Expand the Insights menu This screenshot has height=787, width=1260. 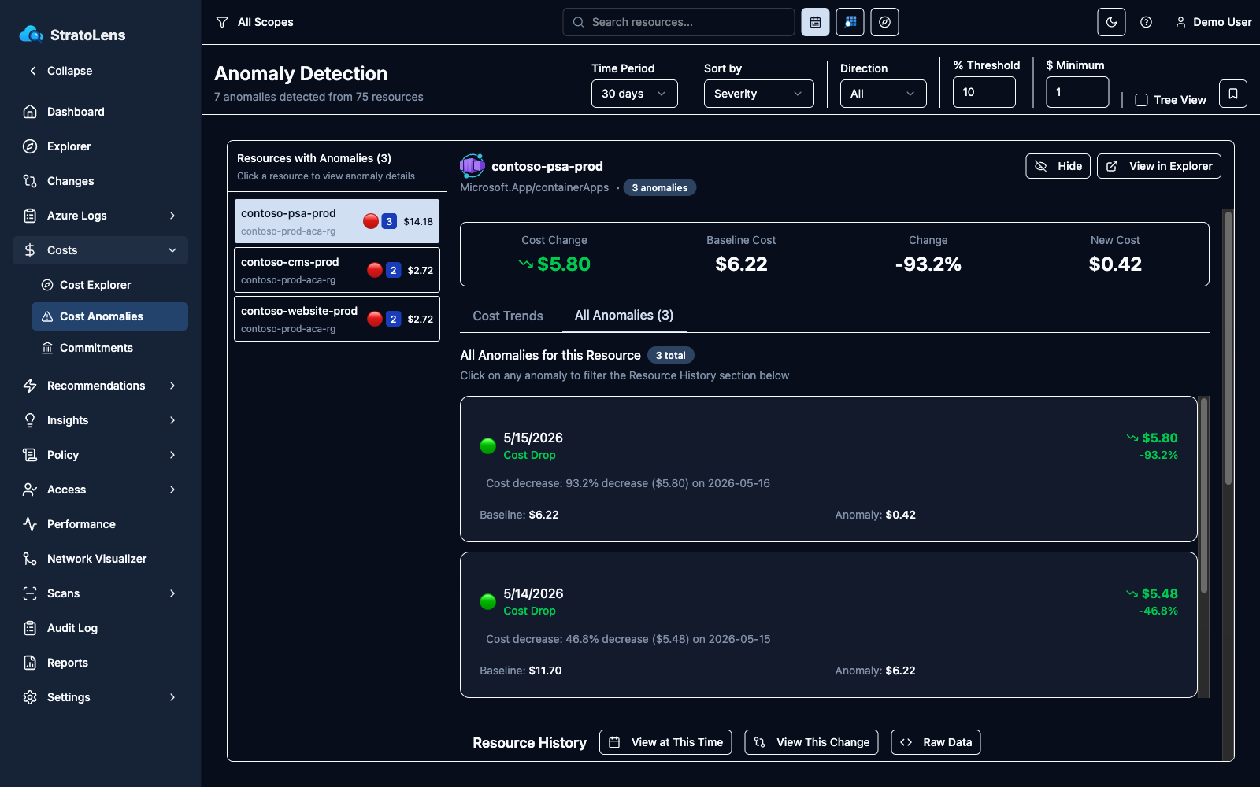pyautogui.click(x=100, y=420)
